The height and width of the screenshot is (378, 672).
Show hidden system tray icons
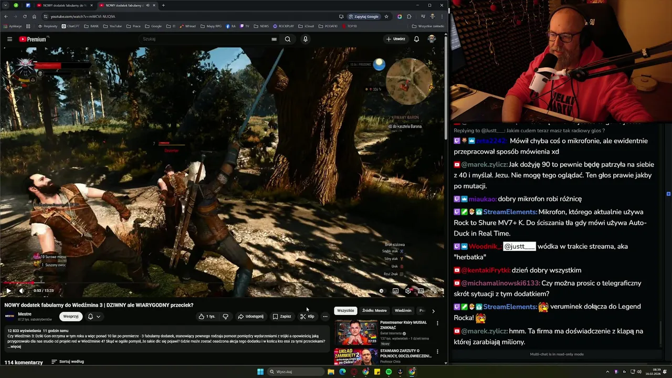coord(607,372)
